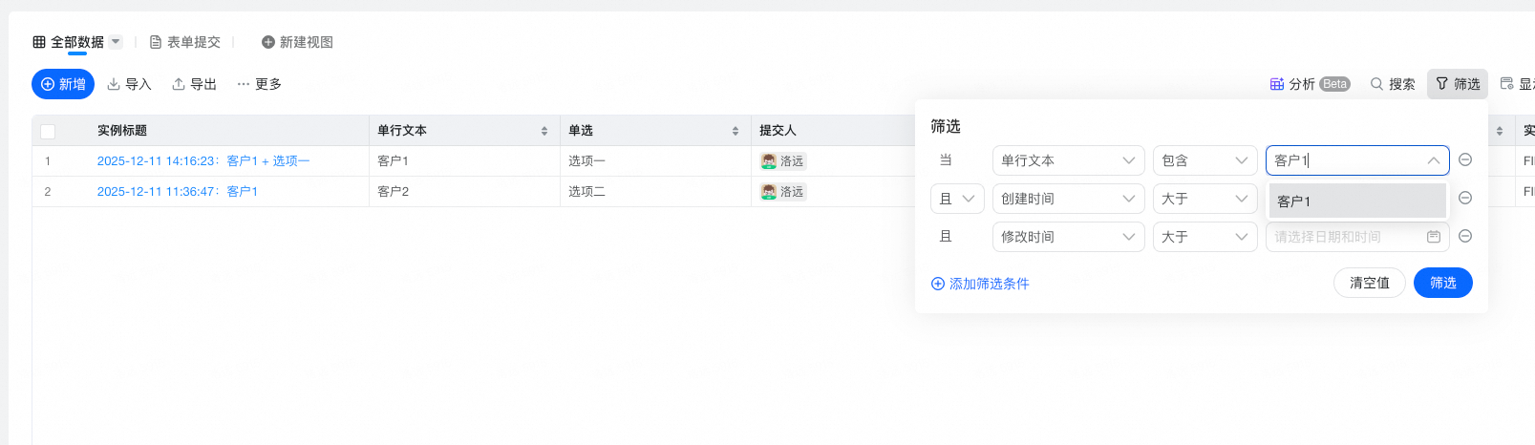Viewport: 1535px width, 445px height.
Task: Click the 修改时间 date and time input
Action: tap(1347, 237)
